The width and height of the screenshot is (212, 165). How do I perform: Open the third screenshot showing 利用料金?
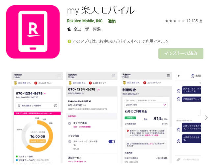(x=146, y=117)
